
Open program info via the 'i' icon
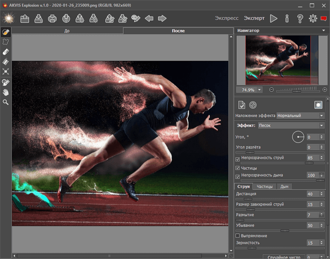(287, 19)
